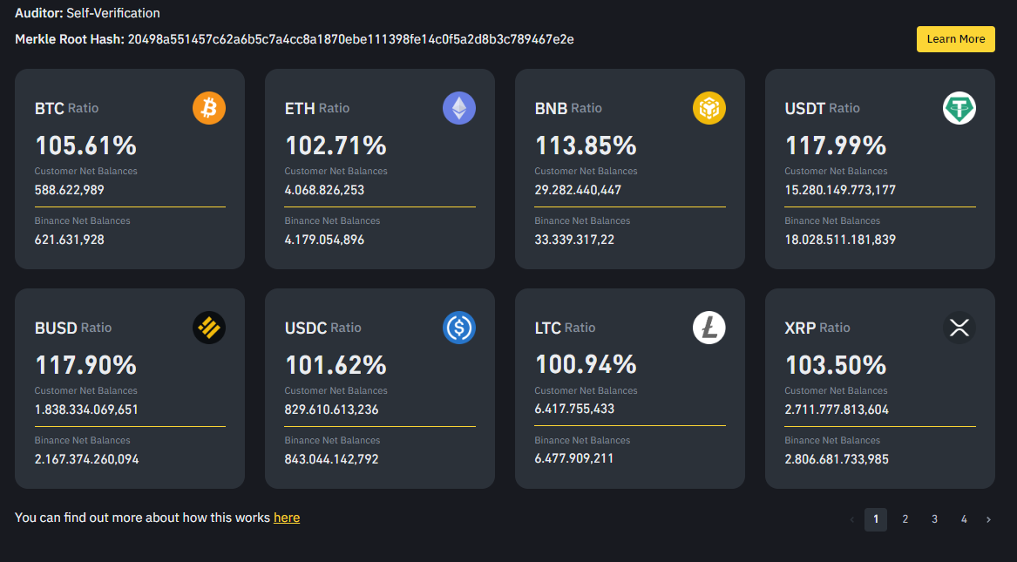Click the XRP logo icon

click(959, 328)
